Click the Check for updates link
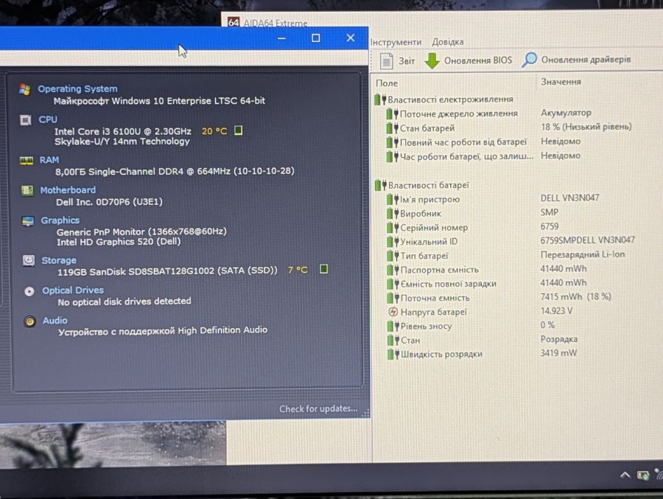Screen dimensions: 663x499 (x=318, y=409)
